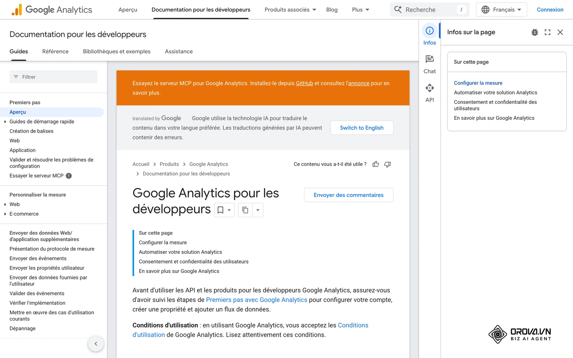
Task: Open the Plus dropdown menu
Action: pos(361,10)
